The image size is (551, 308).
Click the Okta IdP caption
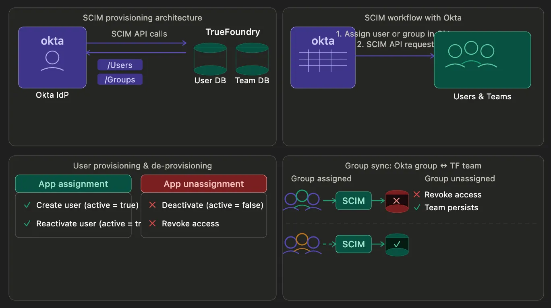pyautogui.click(x=52, y=95)
